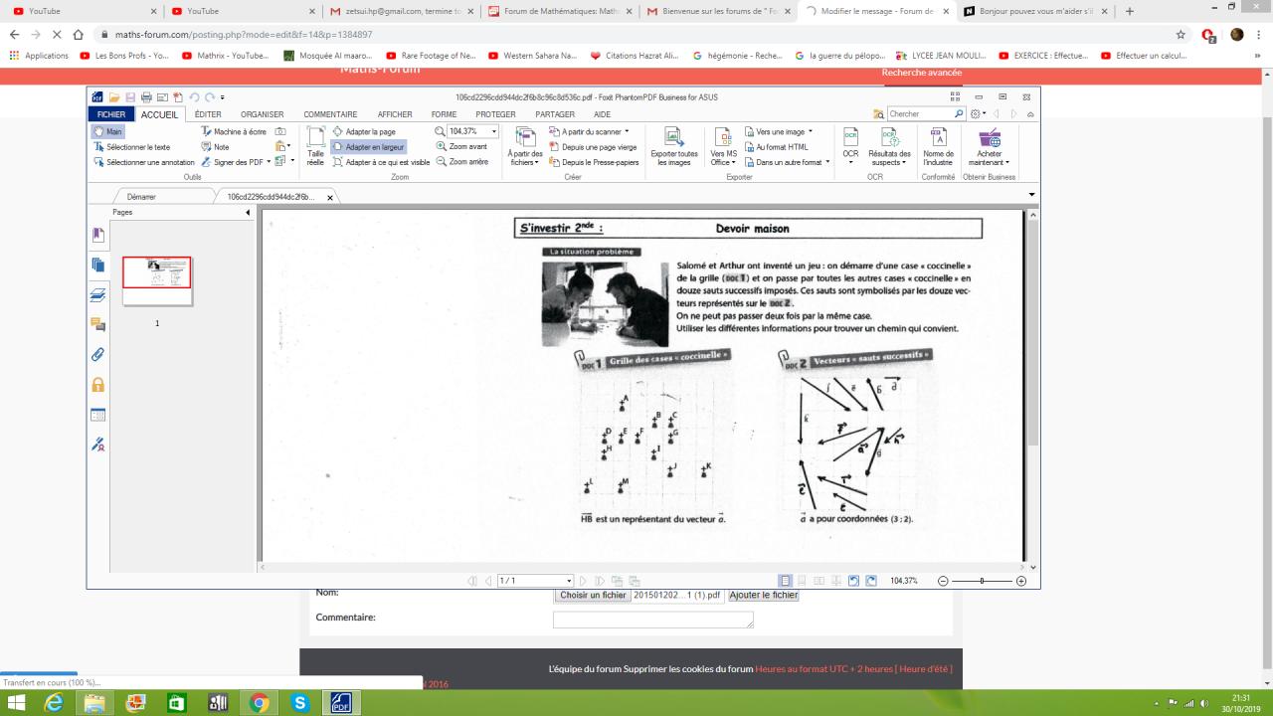Screen dimensions: 1273x716
Task: Click the zoom out minus button at status bar
Action: point(941,581)
